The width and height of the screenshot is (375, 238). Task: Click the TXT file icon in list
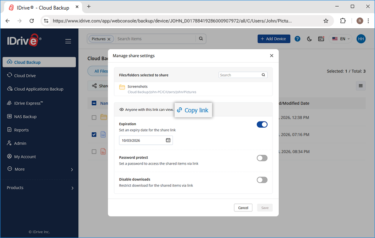[x=103, y=134]
